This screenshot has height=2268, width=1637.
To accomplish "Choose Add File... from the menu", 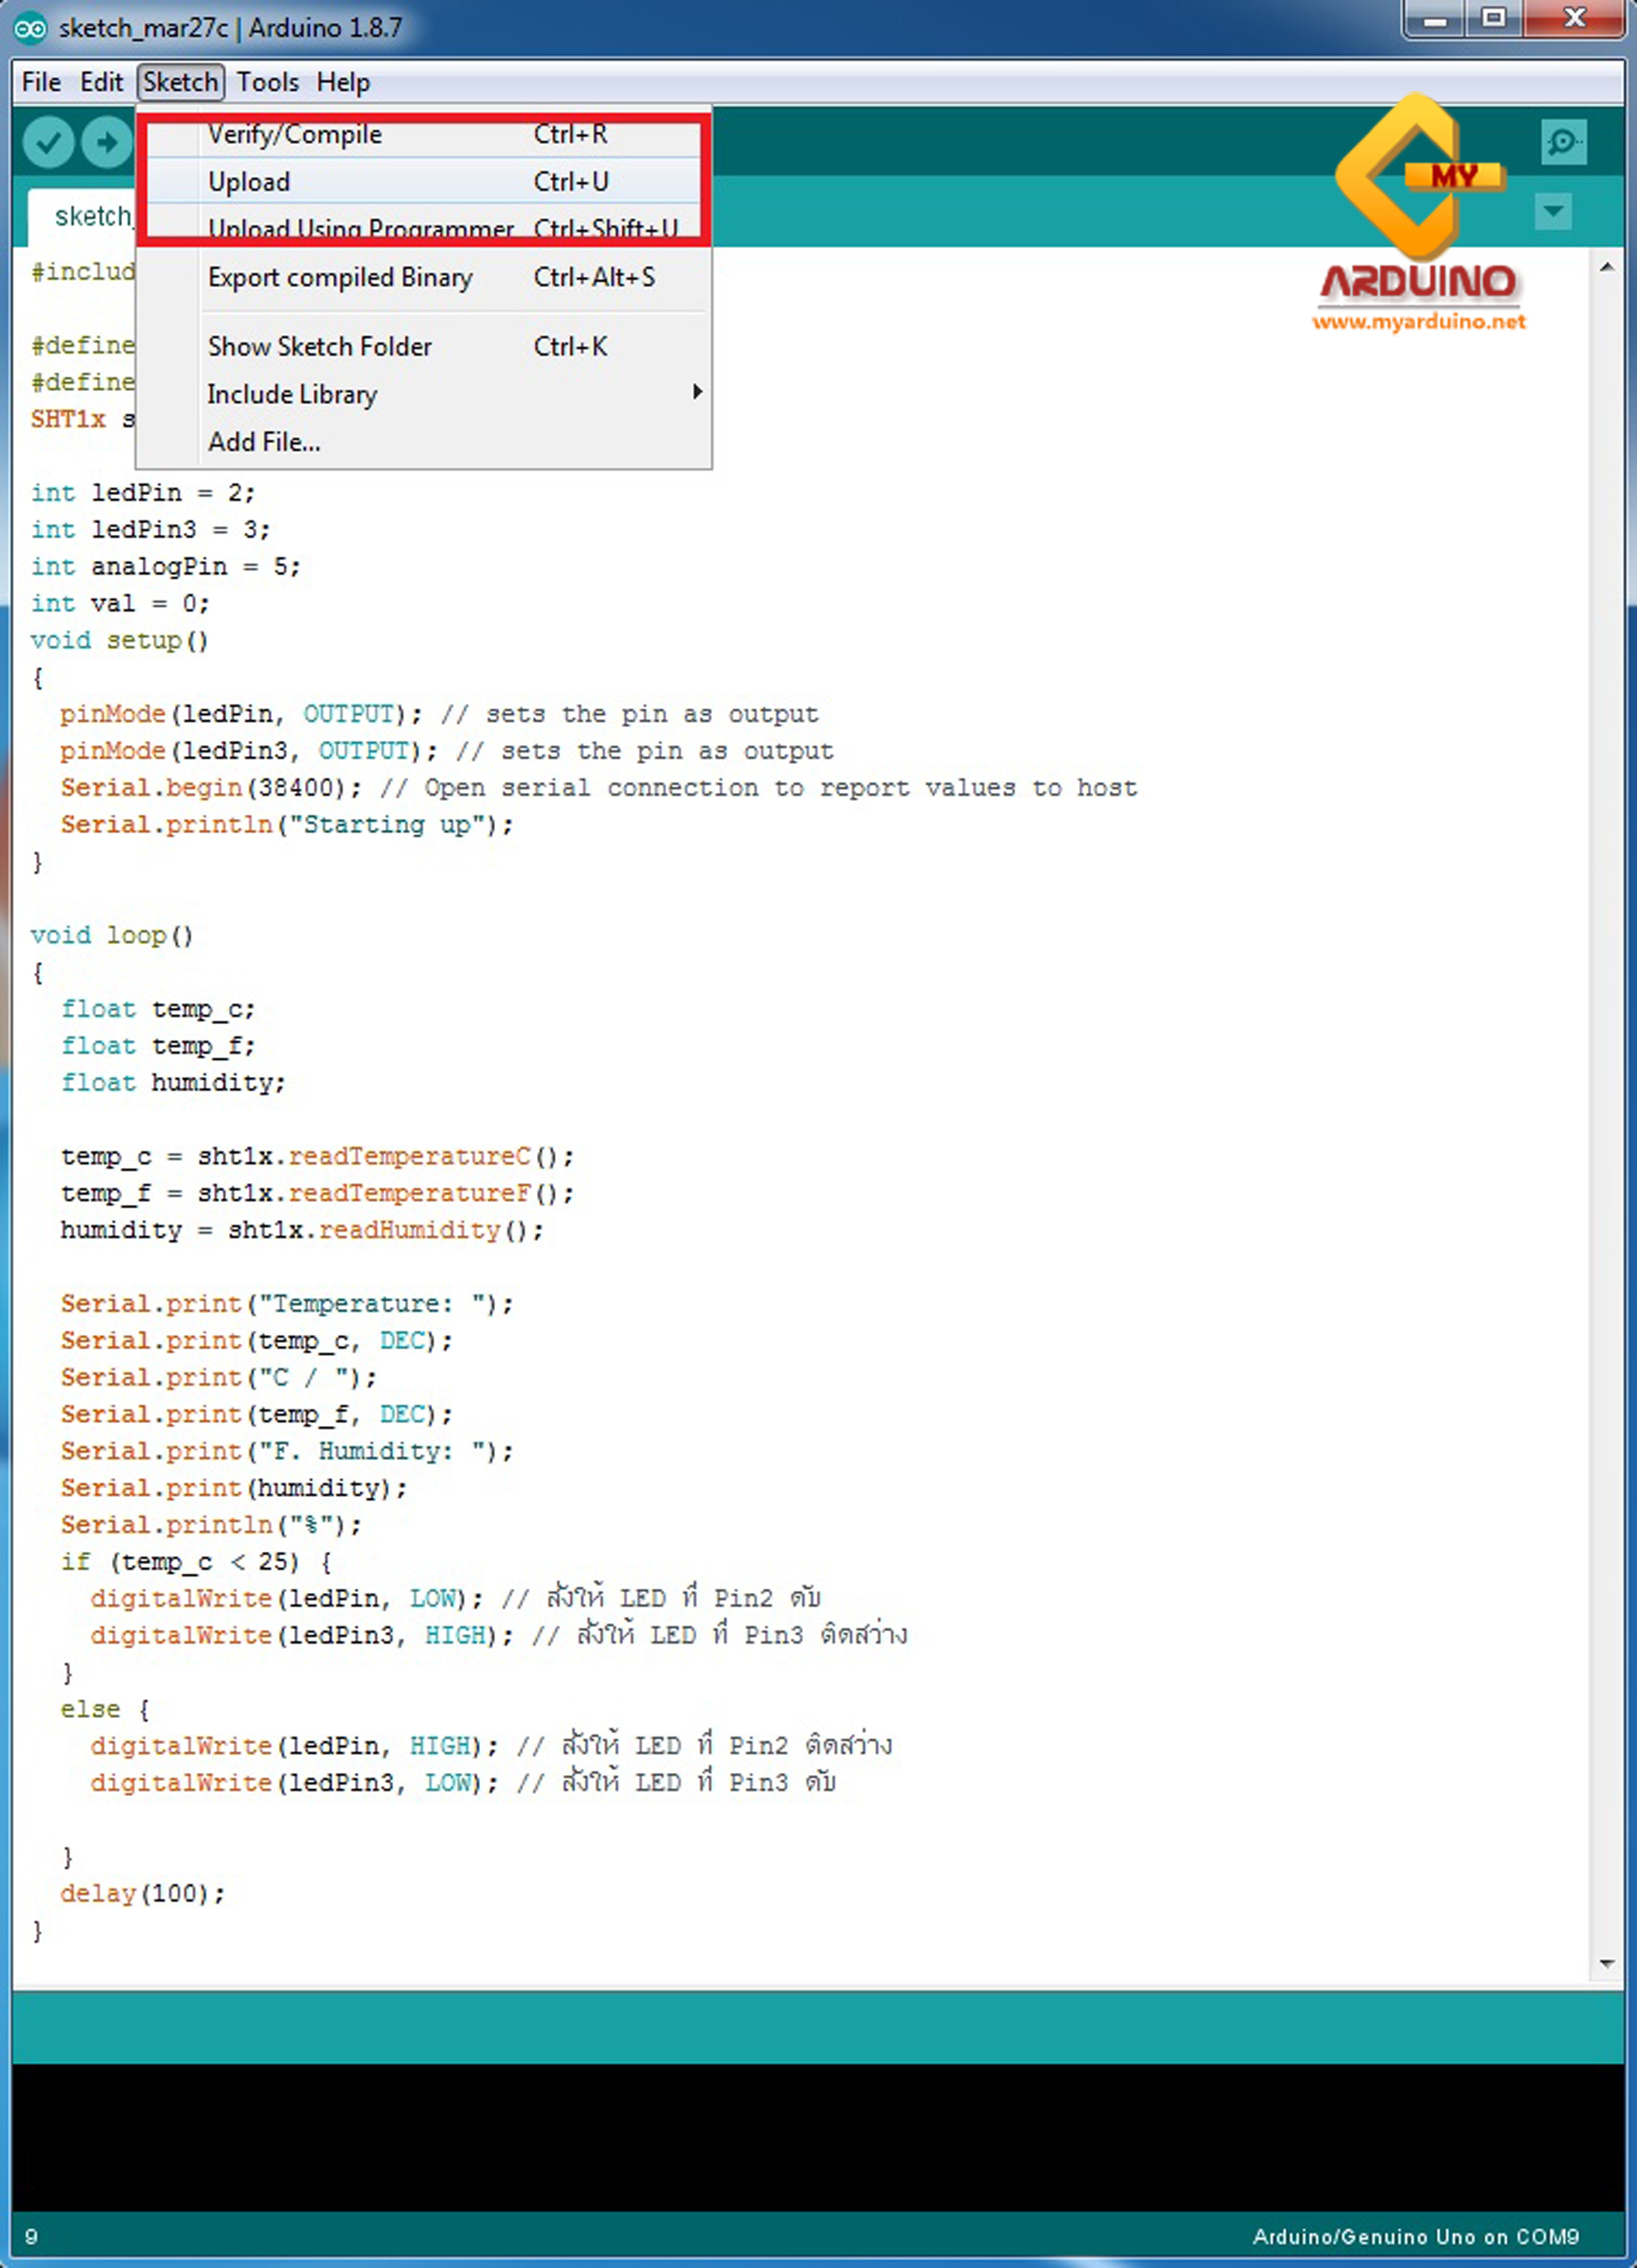I will click(x=264, y=441).
